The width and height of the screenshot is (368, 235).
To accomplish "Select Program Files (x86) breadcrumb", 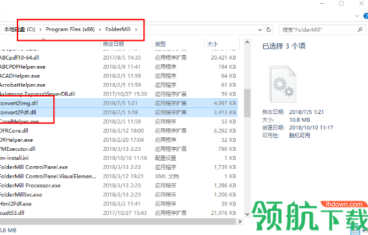I will click(70, 29).
